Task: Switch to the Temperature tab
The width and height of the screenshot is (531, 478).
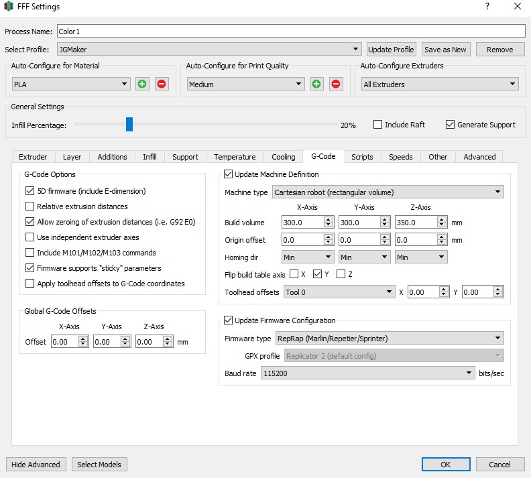Action: tap(235, 157)
